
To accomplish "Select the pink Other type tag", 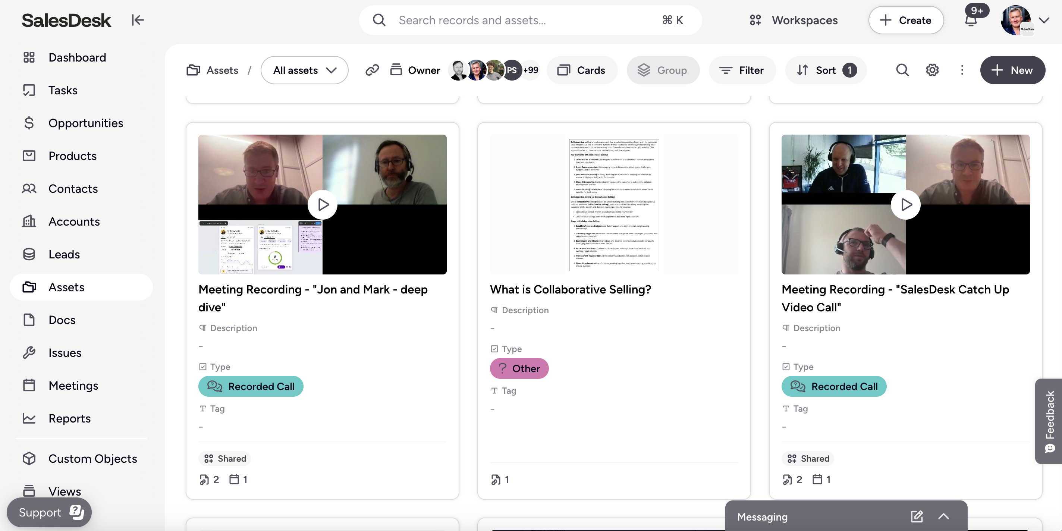I will 519,368.
